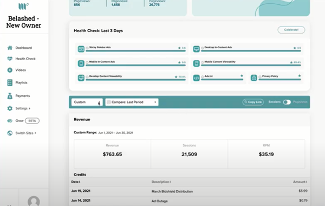Select the Playlists list icon
The image size is (325, 206).
click(x=10, y=82)
